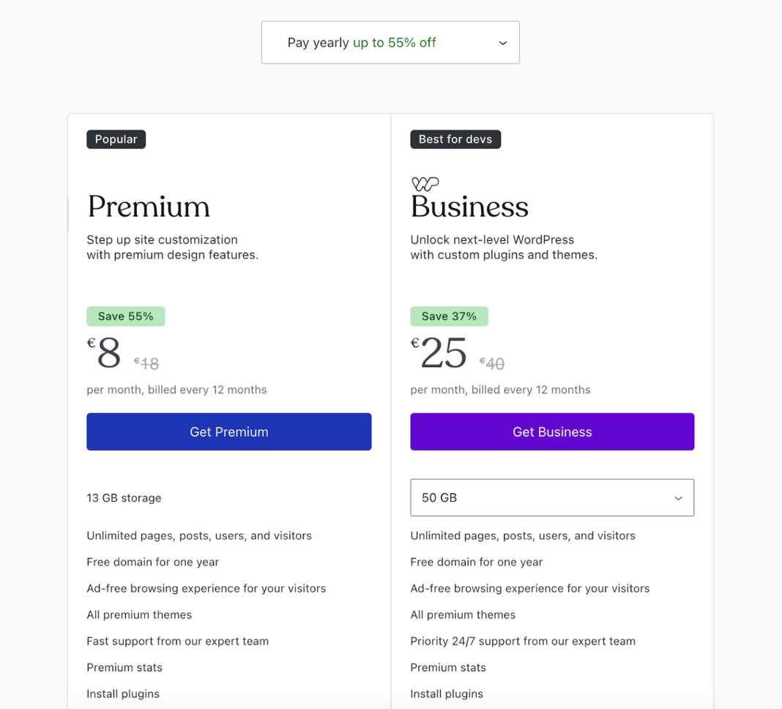Screen dimensions: 782x709
Task: Click Install plugins under Premium plan
Action: [x=122, y=693]
